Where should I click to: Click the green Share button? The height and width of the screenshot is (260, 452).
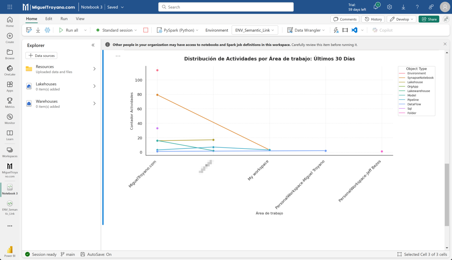[x=429, y=19]
